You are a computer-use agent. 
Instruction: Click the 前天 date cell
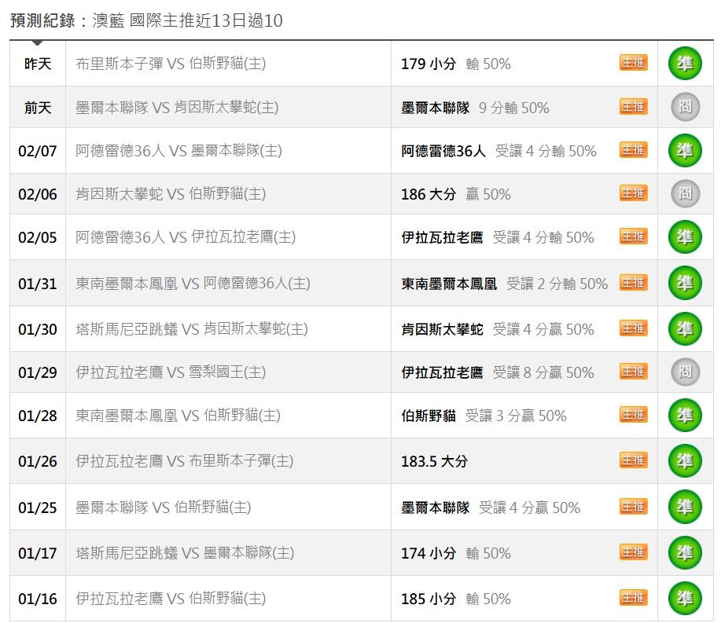[38, 108]
